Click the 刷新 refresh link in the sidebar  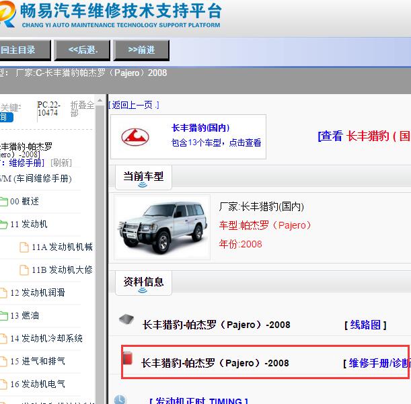pos(61,163)
